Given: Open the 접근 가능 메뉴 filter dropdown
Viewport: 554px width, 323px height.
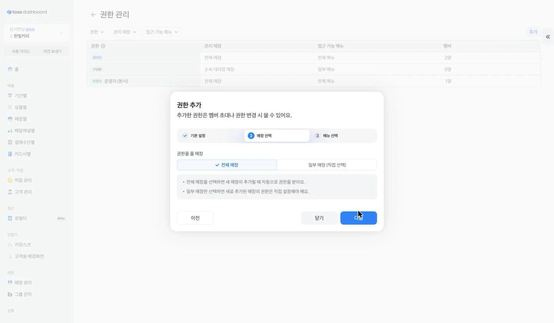Looking at the screenshot, I should (162, 32).
